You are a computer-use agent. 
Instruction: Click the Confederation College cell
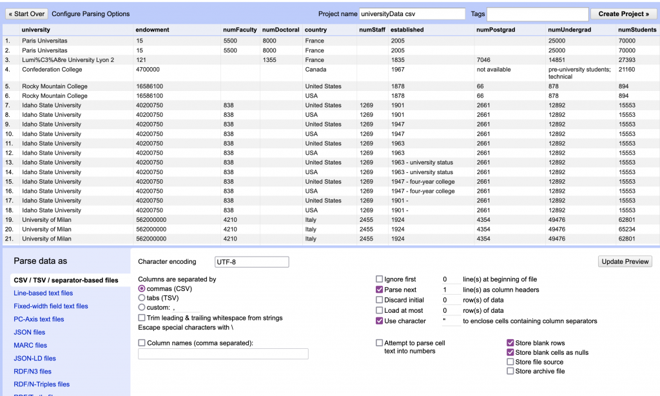52,70
